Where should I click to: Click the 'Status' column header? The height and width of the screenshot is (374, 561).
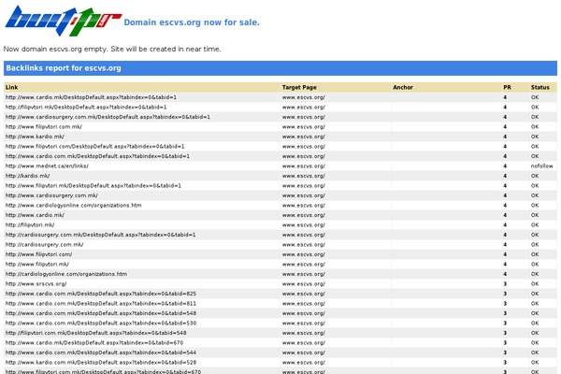pos(539,87)
